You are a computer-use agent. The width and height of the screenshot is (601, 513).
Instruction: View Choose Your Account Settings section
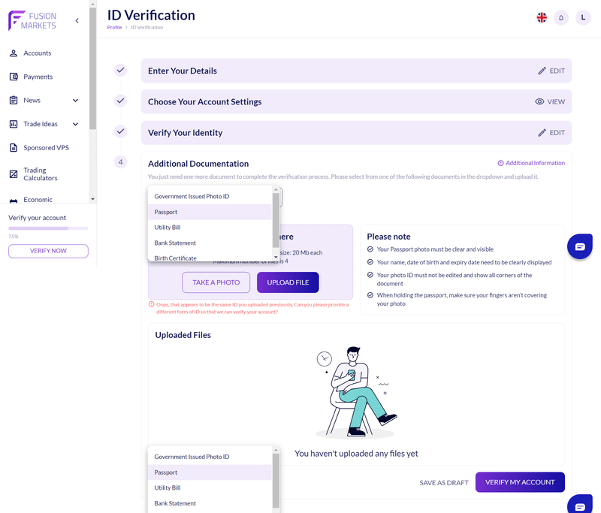pos(549,101)
